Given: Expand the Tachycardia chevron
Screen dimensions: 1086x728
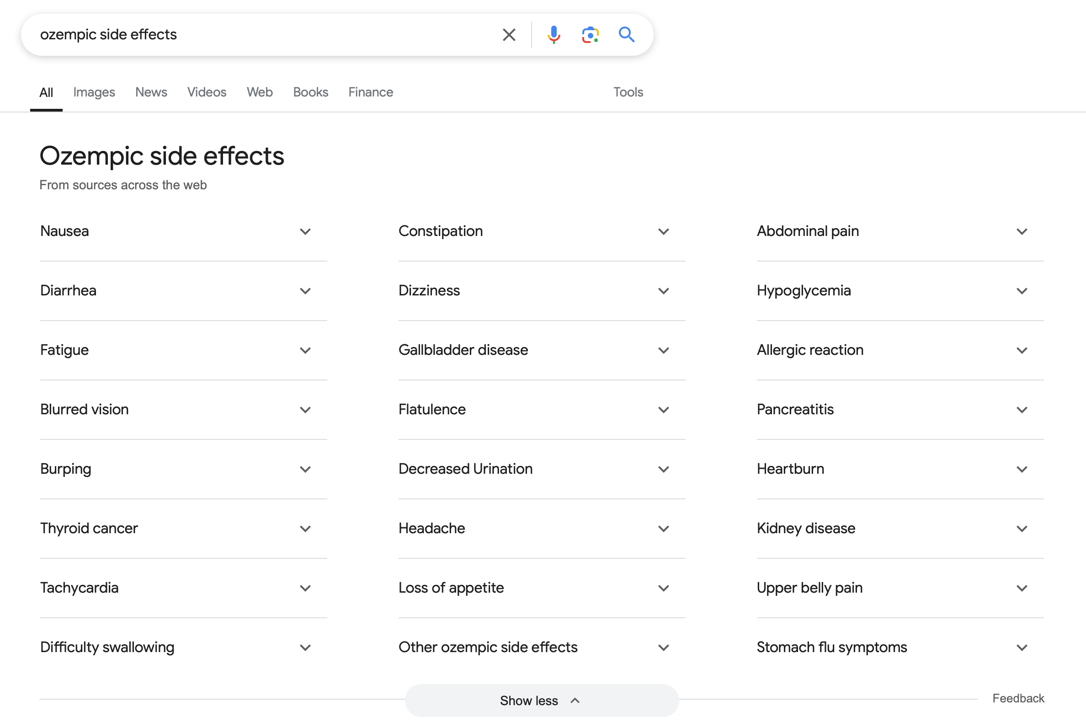Looking at the screenshot, I should [305, 588].
